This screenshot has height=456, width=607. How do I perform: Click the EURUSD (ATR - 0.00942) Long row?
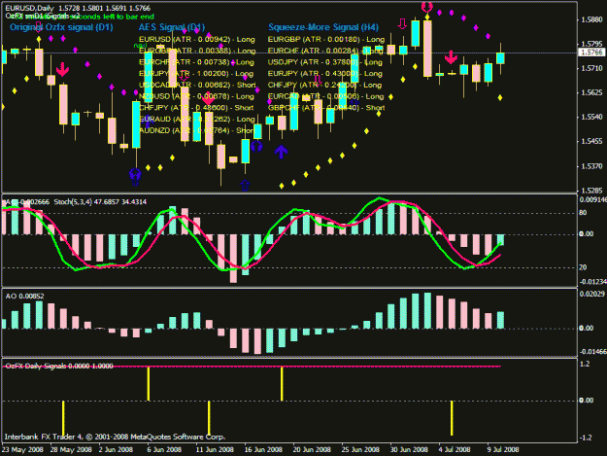tap(196, 40)
